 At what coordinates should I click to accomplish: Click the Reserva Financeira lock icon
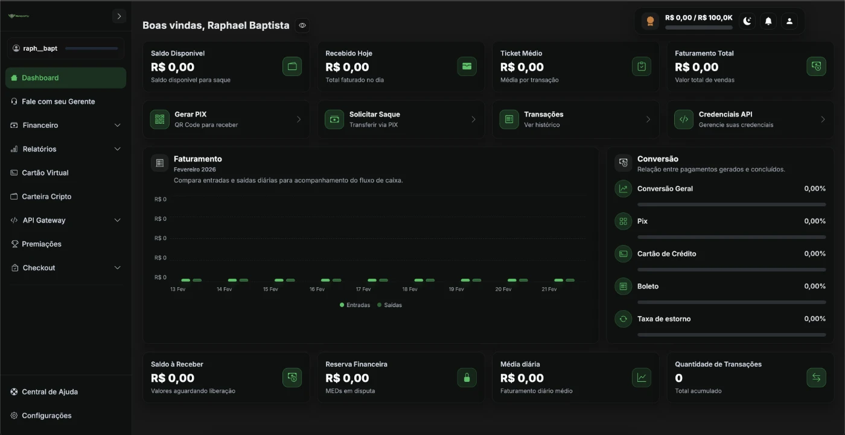point(467,378)
